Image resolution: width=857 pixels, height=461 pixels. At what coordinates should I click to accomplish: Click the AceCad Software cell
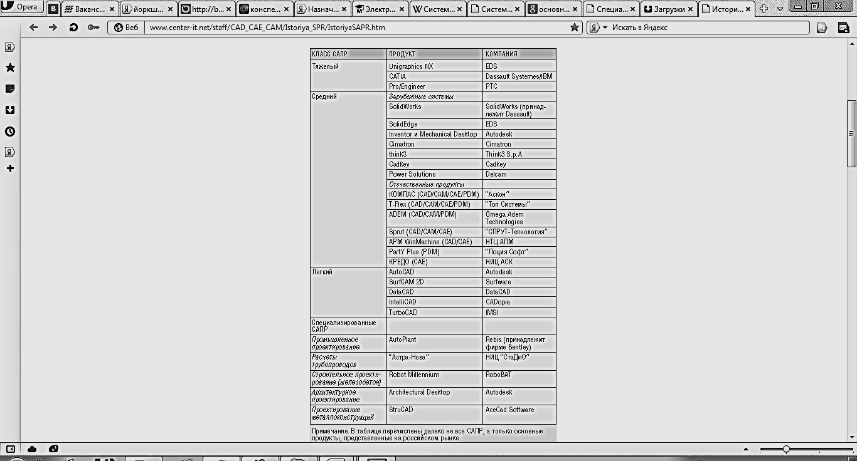[519, 413]
